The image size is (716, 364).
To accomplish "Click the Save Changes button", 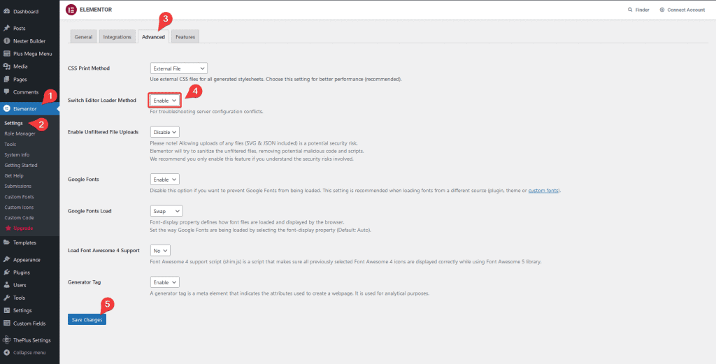I will pos(87,319).
